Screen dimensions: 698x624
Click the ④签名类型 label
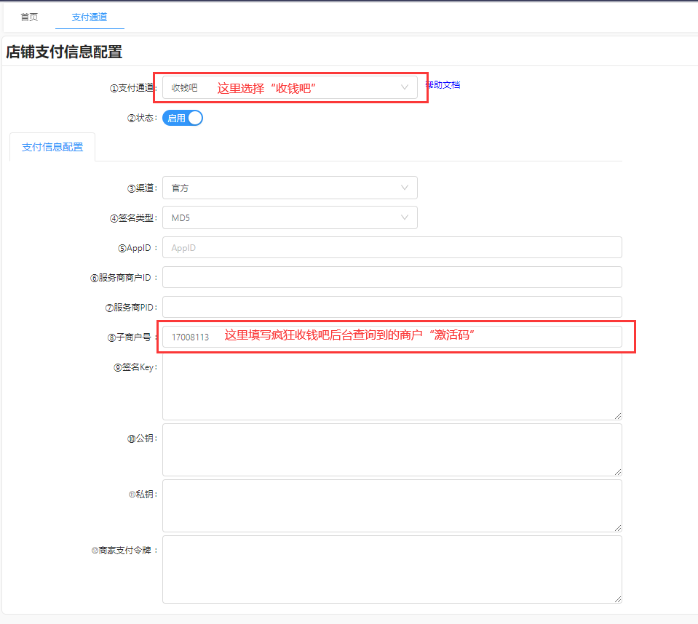(x=133, y=218)
